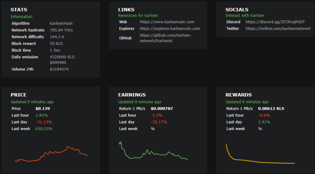
Task: Open the karlsencoin.com web link
Action: coord(167,22)
